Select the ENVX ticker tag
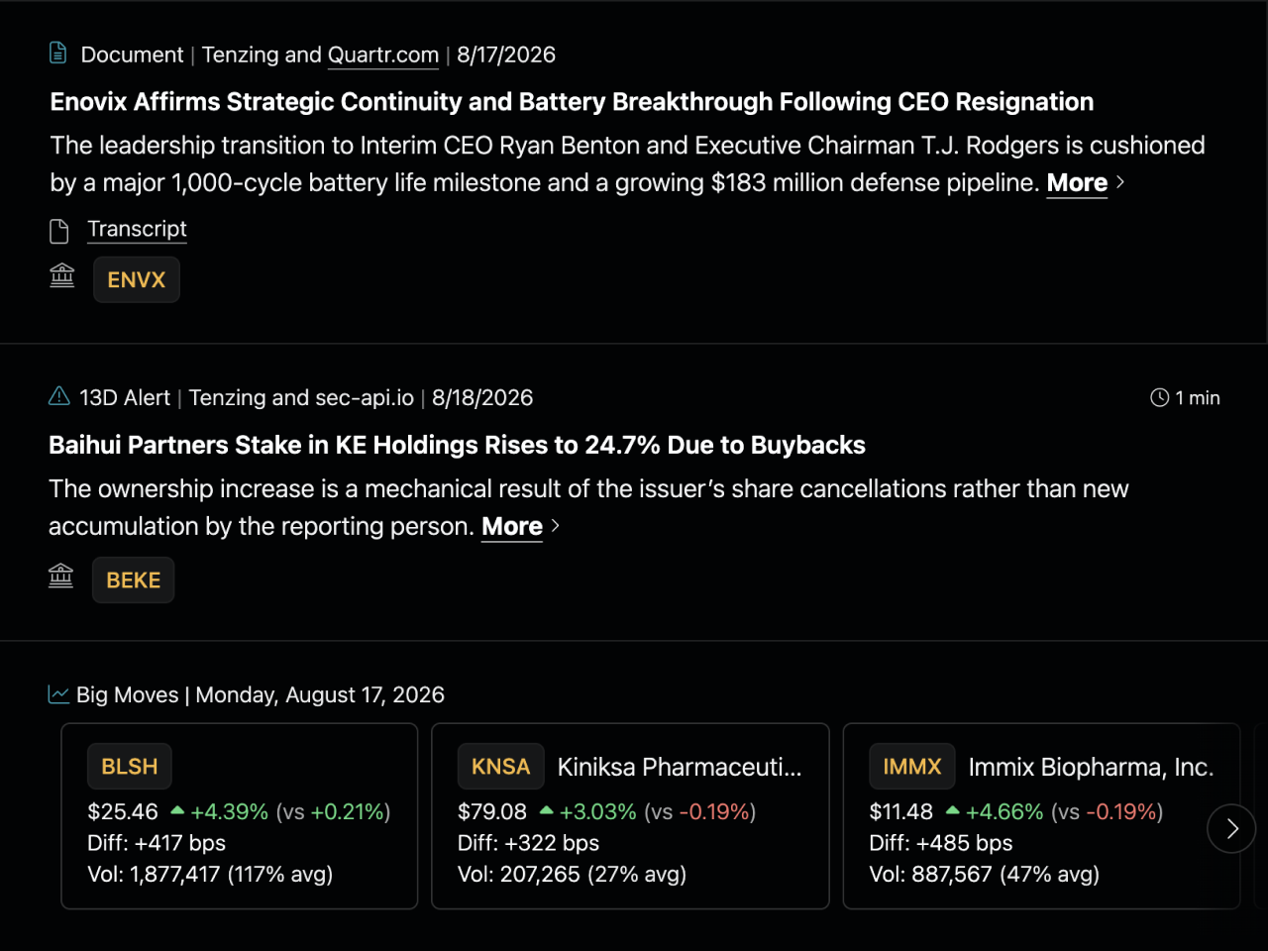The image size is (1268, 951). (137, 279)
